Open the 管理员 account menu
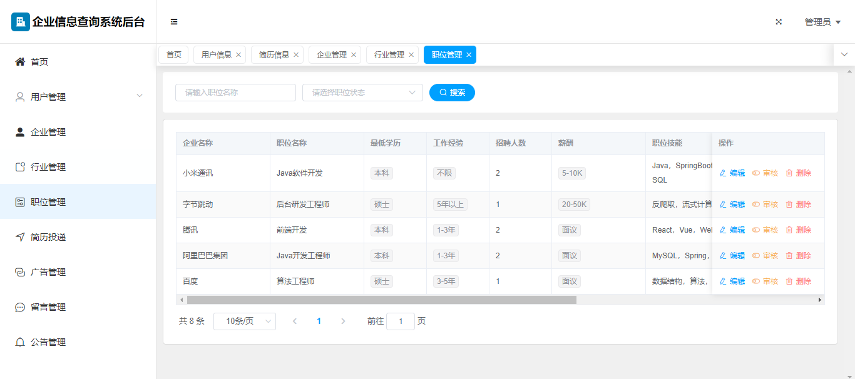The height and width of the screenshot is (379, 855). tap(822, 22)
